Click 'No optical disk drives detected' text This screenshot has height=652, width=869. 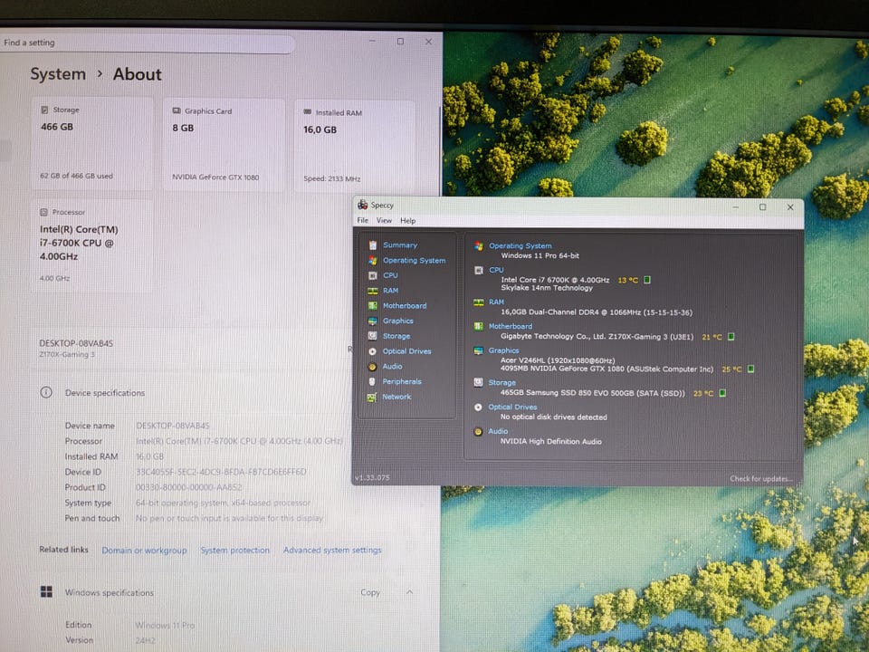pyautogui.click(x=553, y=417)
